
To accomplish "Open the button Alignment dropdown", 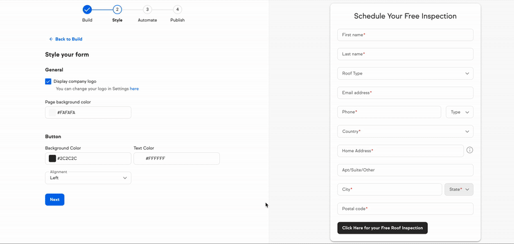I will 88,178.
